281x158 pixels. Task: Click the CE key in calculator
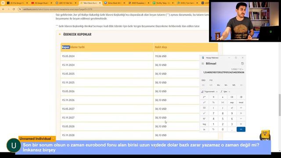point(232,97)
